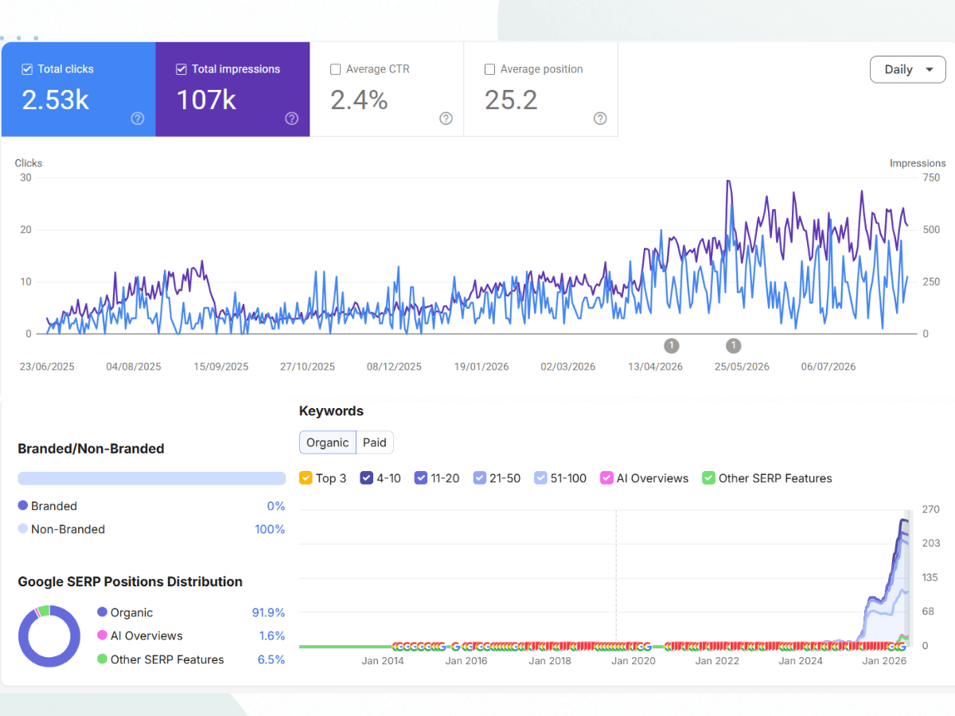Uncheck the Total impressions checkbox
Viewport: 955px width, 716px height.
pos(181,69)
